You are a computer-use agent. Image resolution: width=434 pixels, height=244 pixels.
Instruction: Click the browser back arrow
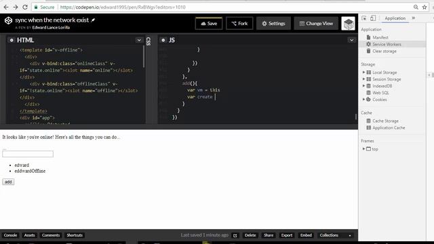click(x=6, y=7)
